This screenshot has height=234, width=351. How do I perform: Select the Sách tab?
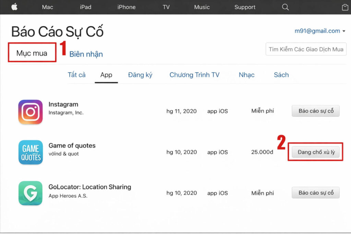tap(281, 75)
